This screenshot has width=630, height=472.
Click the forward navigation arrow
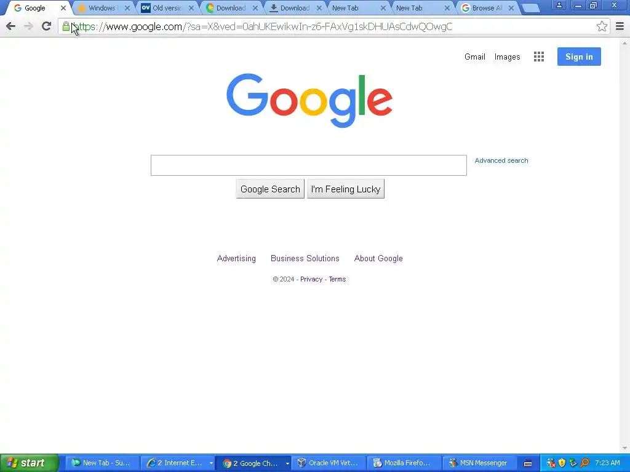point(28,26)
